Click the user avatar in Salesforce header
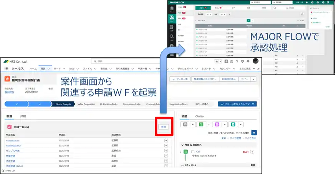Viewport: 336px width, 174px height. [x=255, y=61]
